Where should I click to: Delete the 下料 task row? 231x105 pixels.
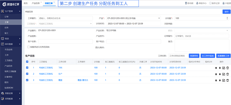[x=228, y=68]
